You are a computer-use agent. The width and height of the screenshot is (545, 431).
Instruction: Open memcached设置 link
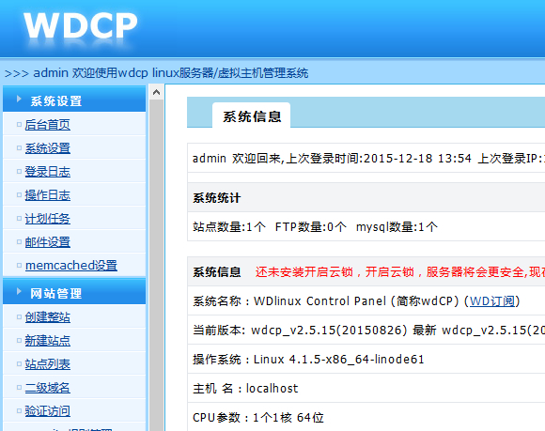pyautogui.click(x=71, y=266)
